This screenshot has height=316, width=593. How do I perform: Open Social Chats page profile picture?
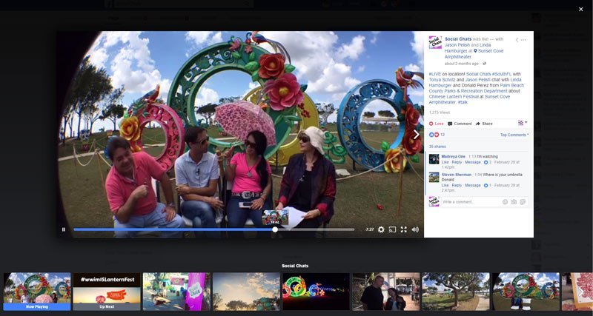(x=435, y=42)
